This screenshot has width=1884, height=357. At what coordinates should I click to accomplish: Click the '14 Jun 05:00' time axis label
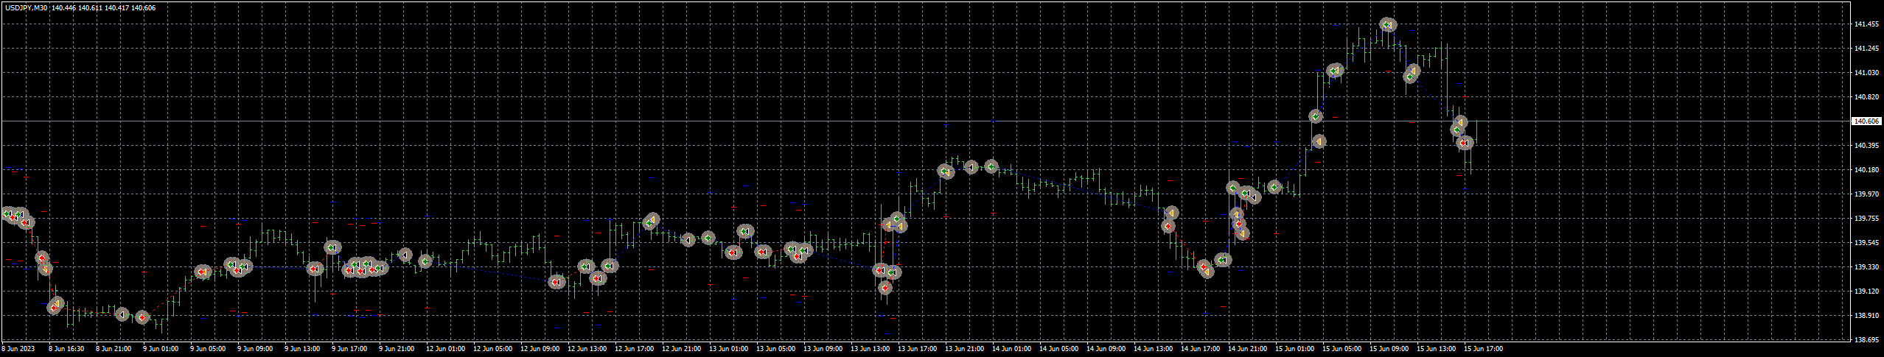[1058, 349]
